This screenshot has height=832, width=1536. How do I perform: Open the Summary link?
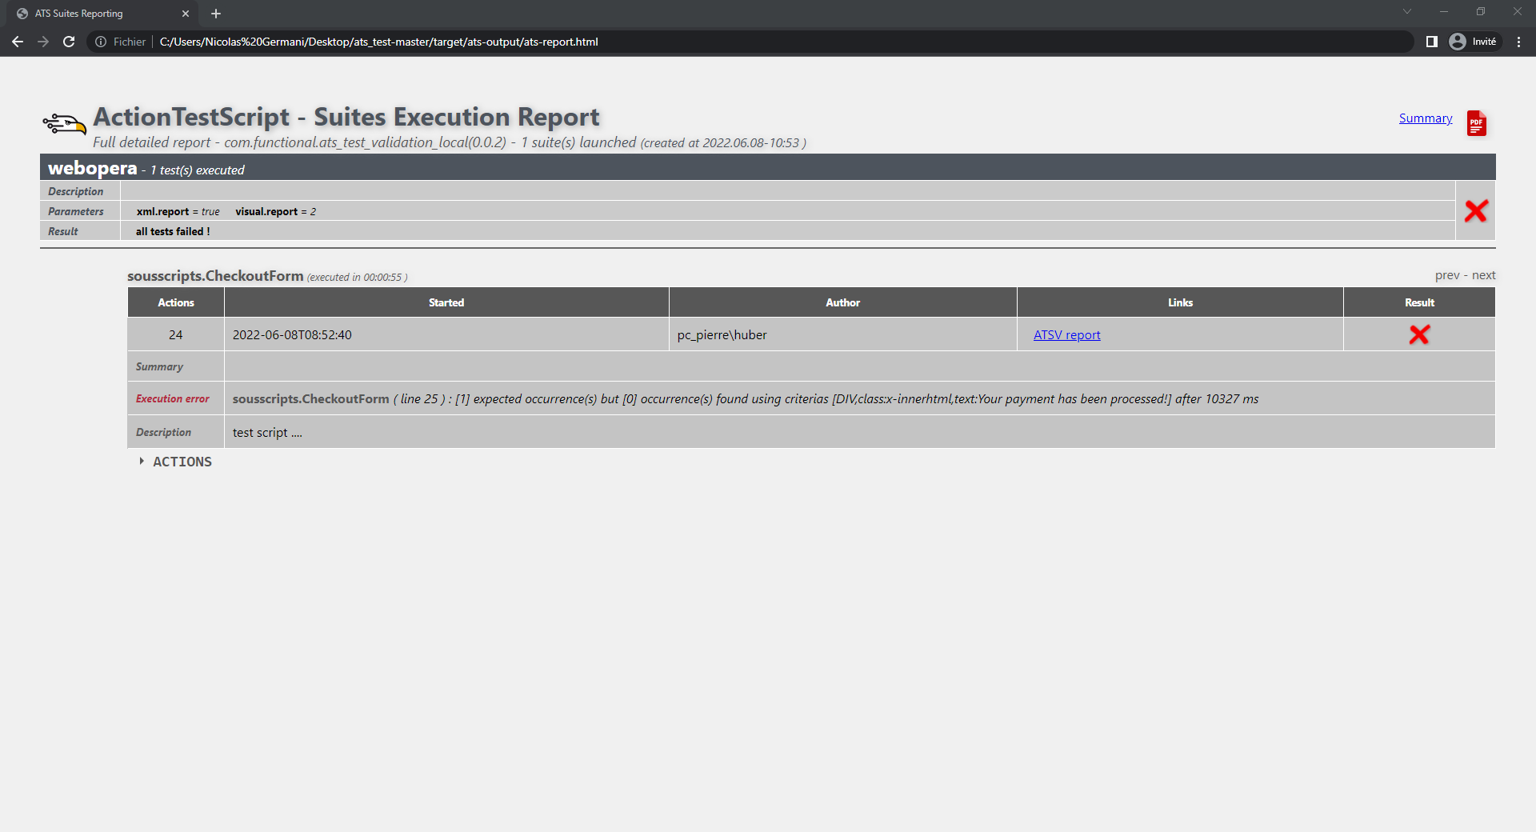pos(1426,118)
